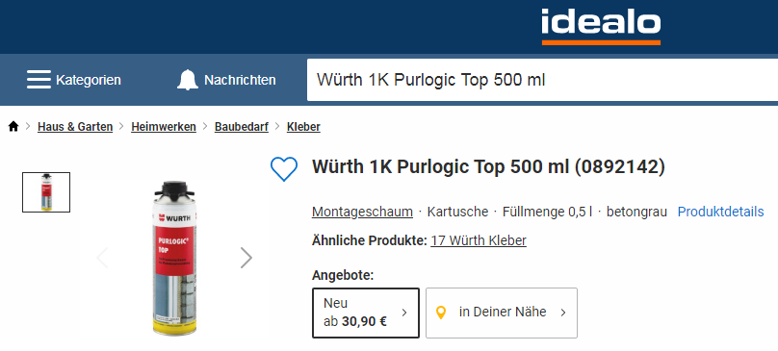The height and width of the screenshot is (351, 778).
Task: Click the home icon in breadcrumb
Action: coord(13,126)
